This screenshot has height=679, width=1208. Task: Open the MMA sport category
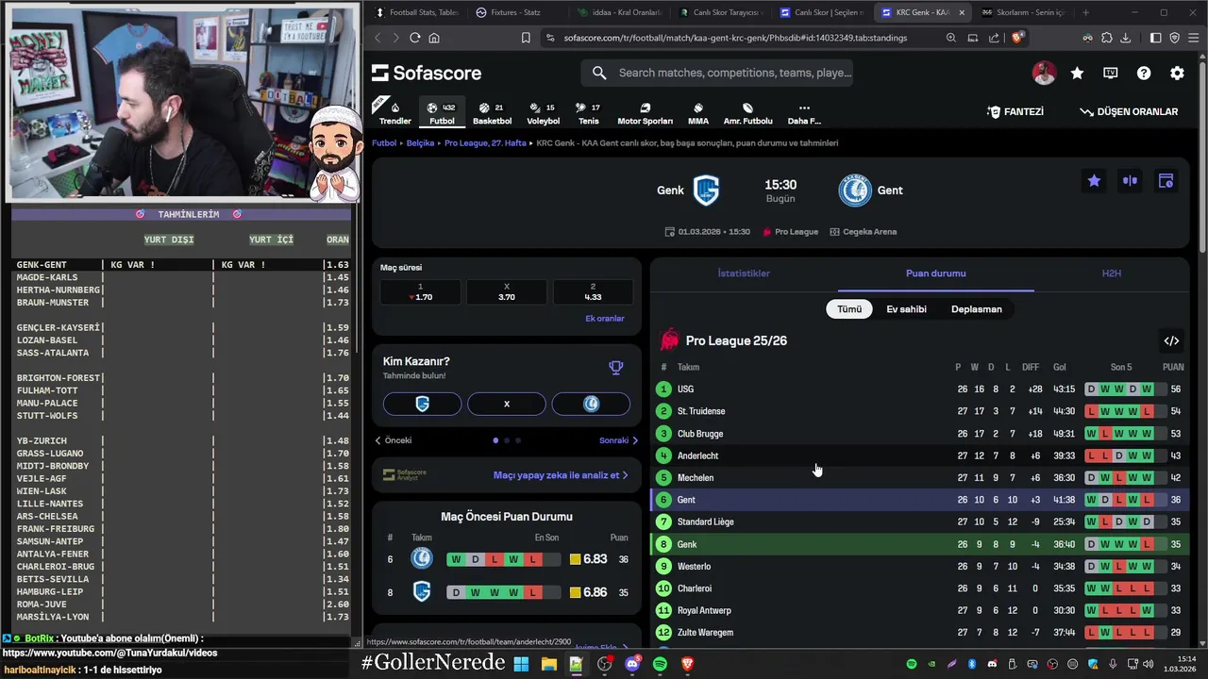click(x=698, y=113)
